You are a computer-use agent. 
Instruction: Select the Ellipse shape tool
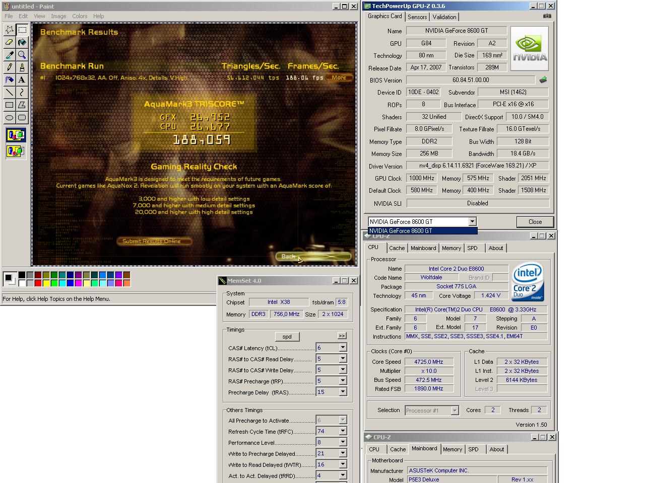(x=10, y=118)
